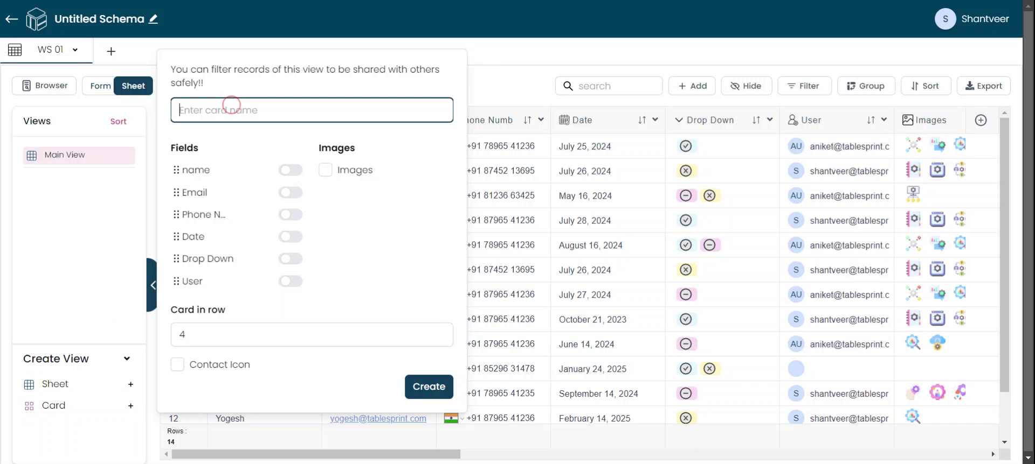Click the pencil icon to rename schema
Viewport: 1035px width, 464px height.
(154, 19)
